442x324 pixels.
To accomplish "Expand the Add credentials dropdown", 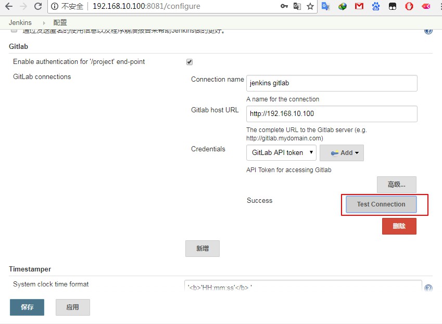I will [x=342, y=152].
